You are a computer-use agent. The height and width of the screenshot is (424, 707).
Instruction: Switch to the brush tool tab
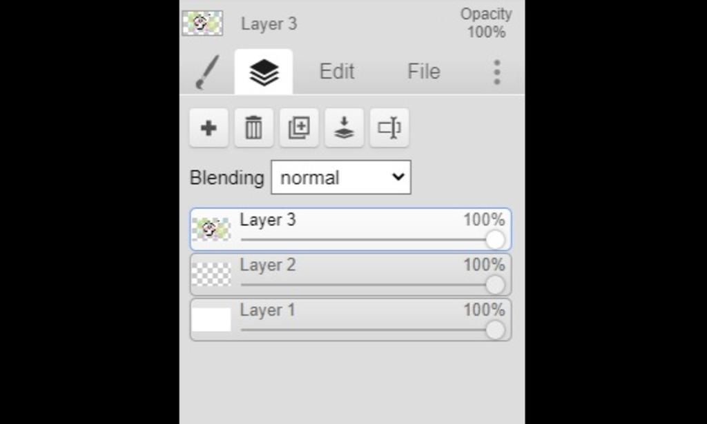click(x=207, y=72)
